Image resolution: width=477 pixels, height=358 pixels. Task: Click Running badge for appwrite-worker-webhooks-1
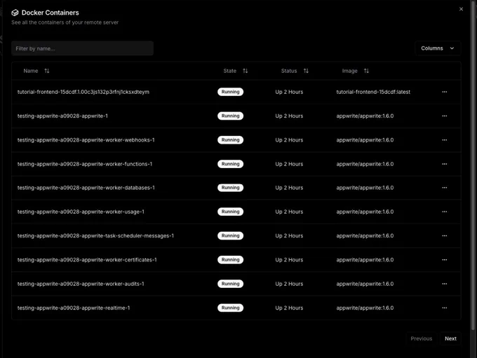point(230,140)
